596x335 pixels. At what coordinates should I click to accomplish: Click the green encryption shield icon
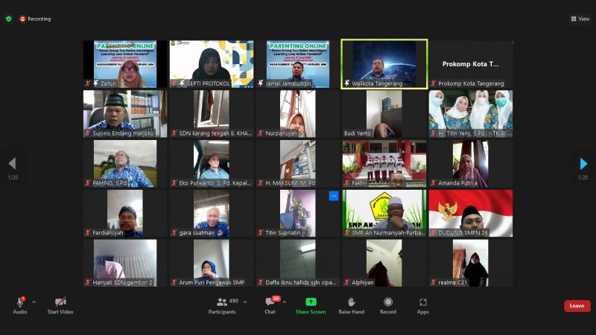(9, 19)
